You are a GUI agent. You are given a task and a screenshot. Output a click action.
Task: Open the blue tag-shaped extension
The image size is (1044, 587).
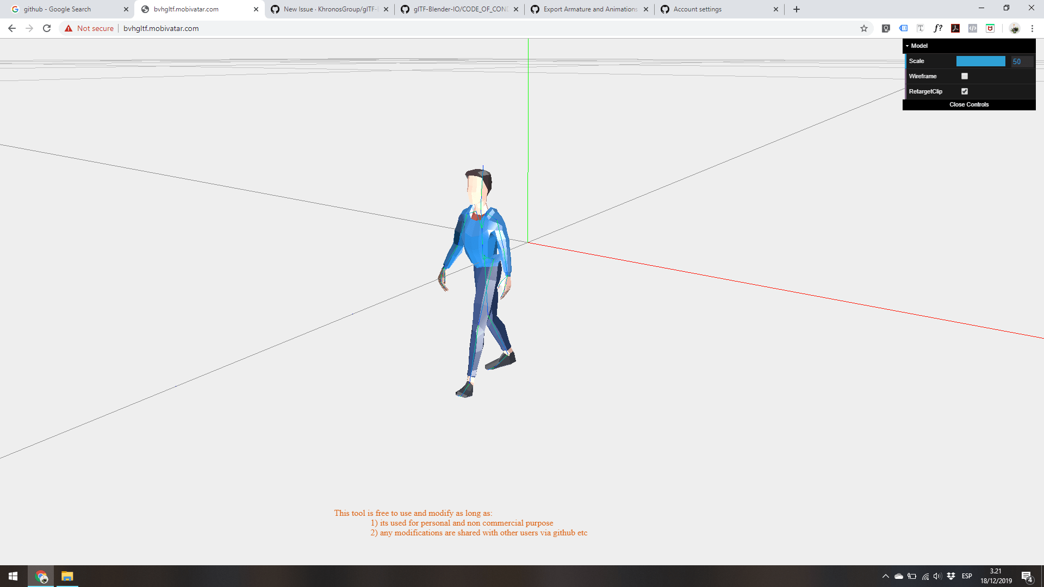point(903,28)
